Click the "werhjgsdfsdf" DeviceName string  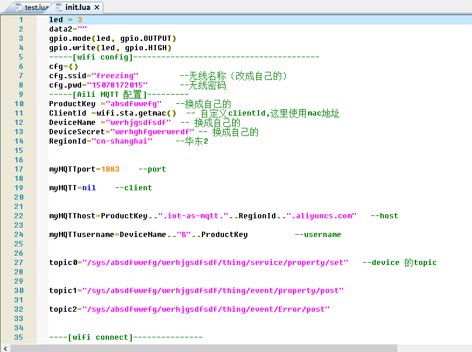pyautogui.click(x=138, y=122)
